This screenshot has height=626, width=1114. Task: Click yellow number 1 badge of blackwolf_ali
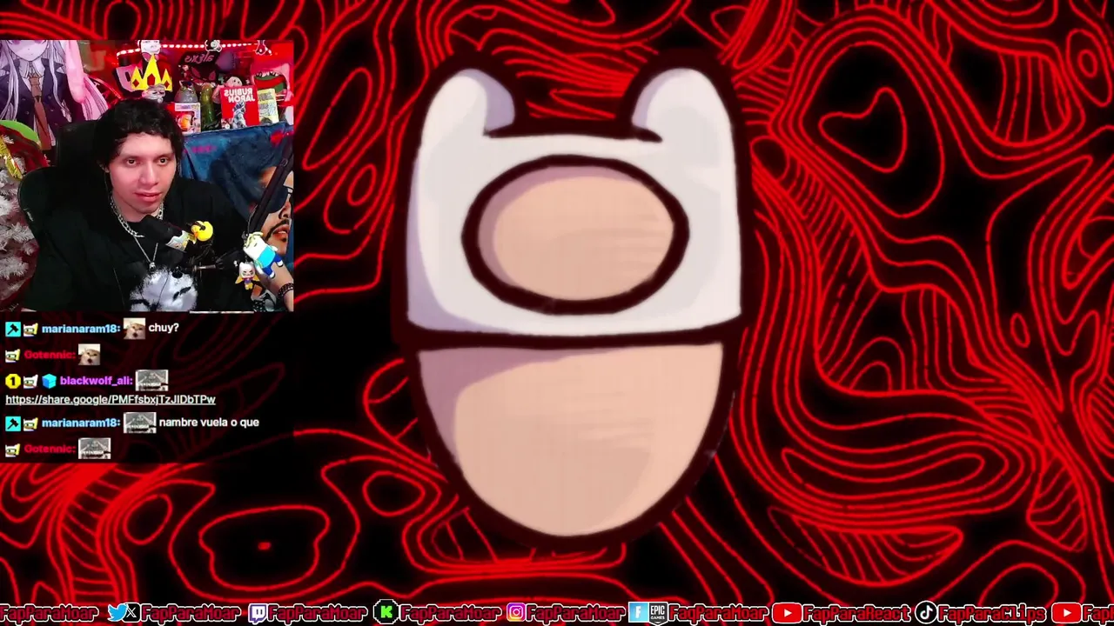13,382
